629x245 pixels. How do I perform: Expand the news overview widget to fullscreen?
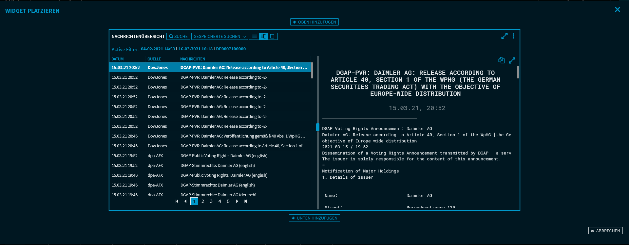click(504, 36)
